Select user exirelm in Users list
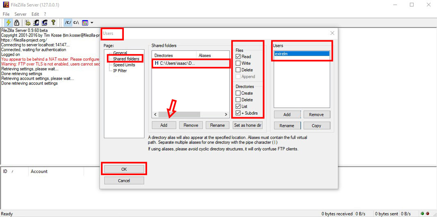437x217 pixels. point(302,54)
